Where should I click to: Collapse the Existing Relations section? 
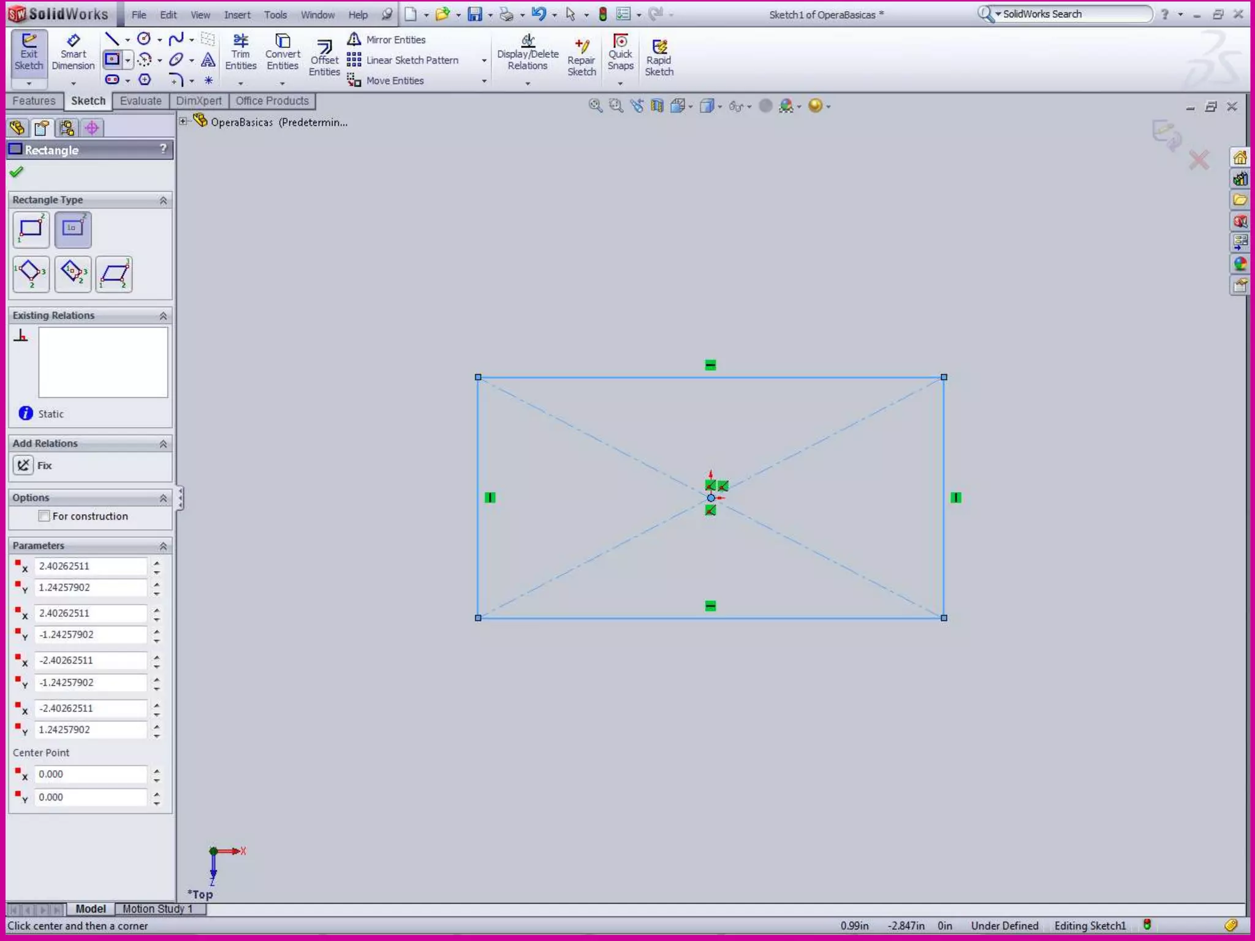point(163,316)
